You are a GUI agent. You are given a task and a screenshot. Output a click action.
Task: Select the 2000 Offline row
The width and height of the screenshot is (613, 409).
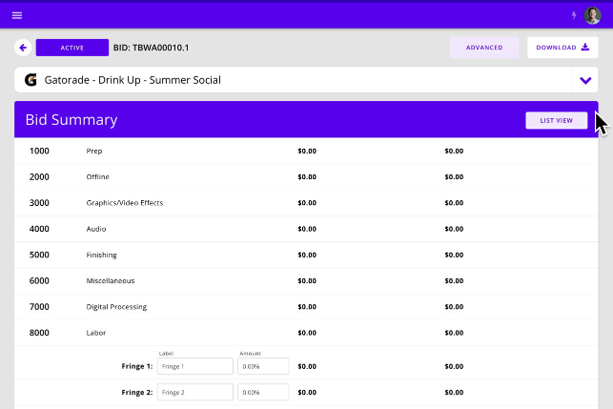tap(97, 176)
